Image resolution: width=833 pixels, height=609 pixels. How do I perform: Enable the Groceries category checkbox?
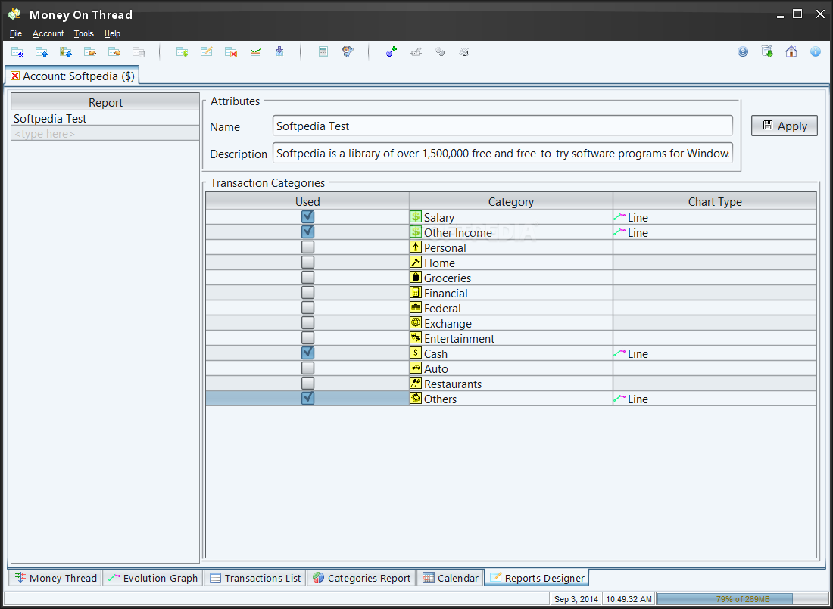(307, 278)
